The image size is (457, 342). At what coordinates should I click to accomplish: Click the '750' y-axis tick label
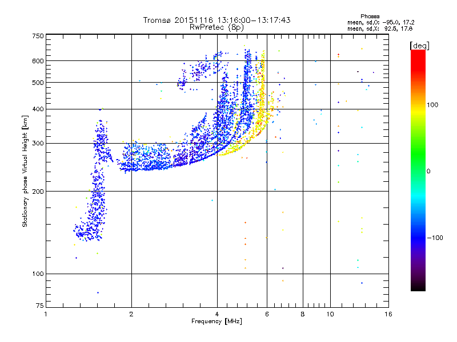click(38, 36)
